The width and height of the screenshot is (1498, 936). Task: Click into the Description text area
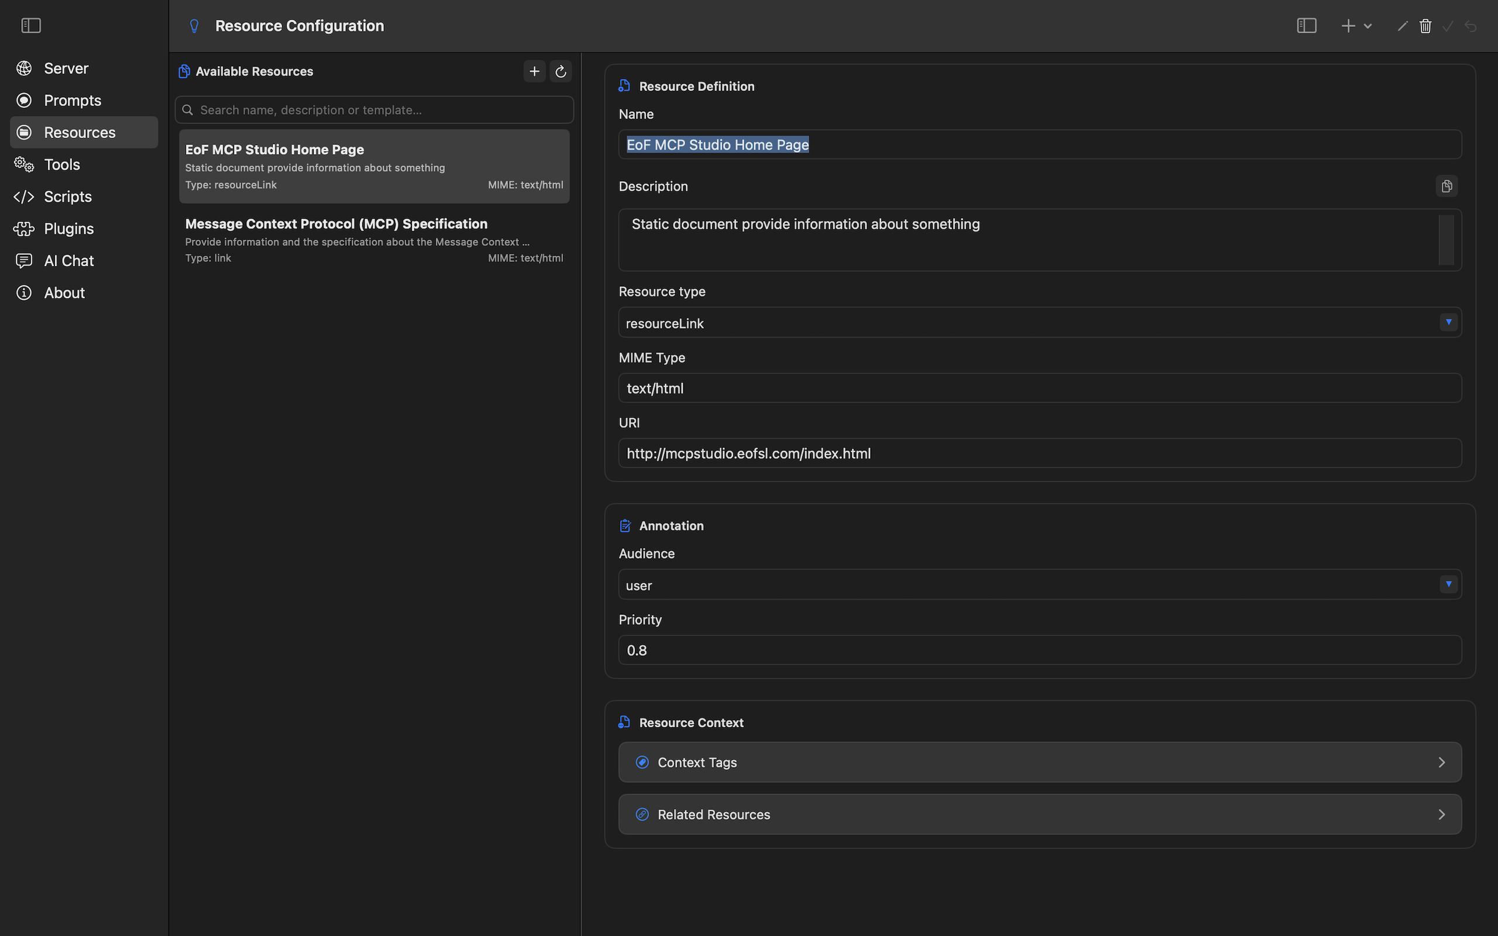click(x=1040, y=240)
